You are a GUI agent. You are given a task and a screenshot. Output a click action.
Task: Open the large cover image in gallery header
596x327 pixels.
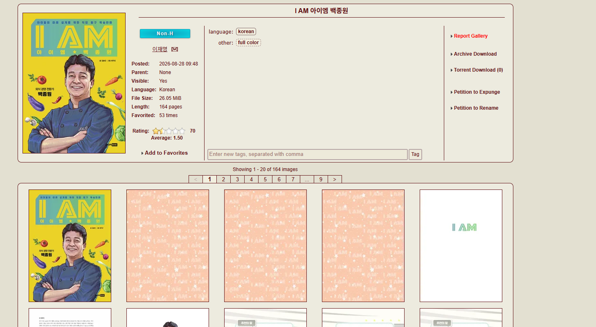(74, 83)
